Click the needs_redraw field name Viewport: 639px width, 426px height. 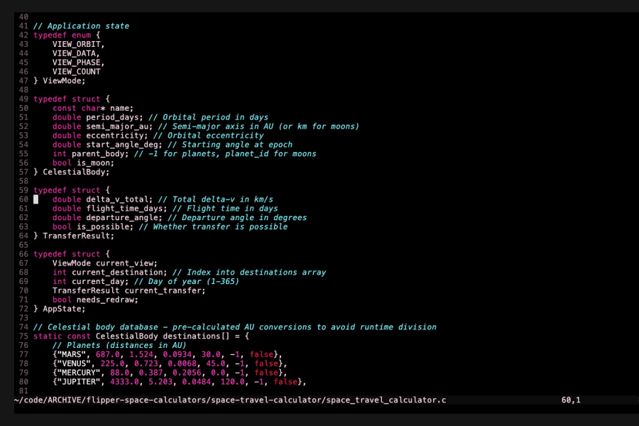(105, 300)
